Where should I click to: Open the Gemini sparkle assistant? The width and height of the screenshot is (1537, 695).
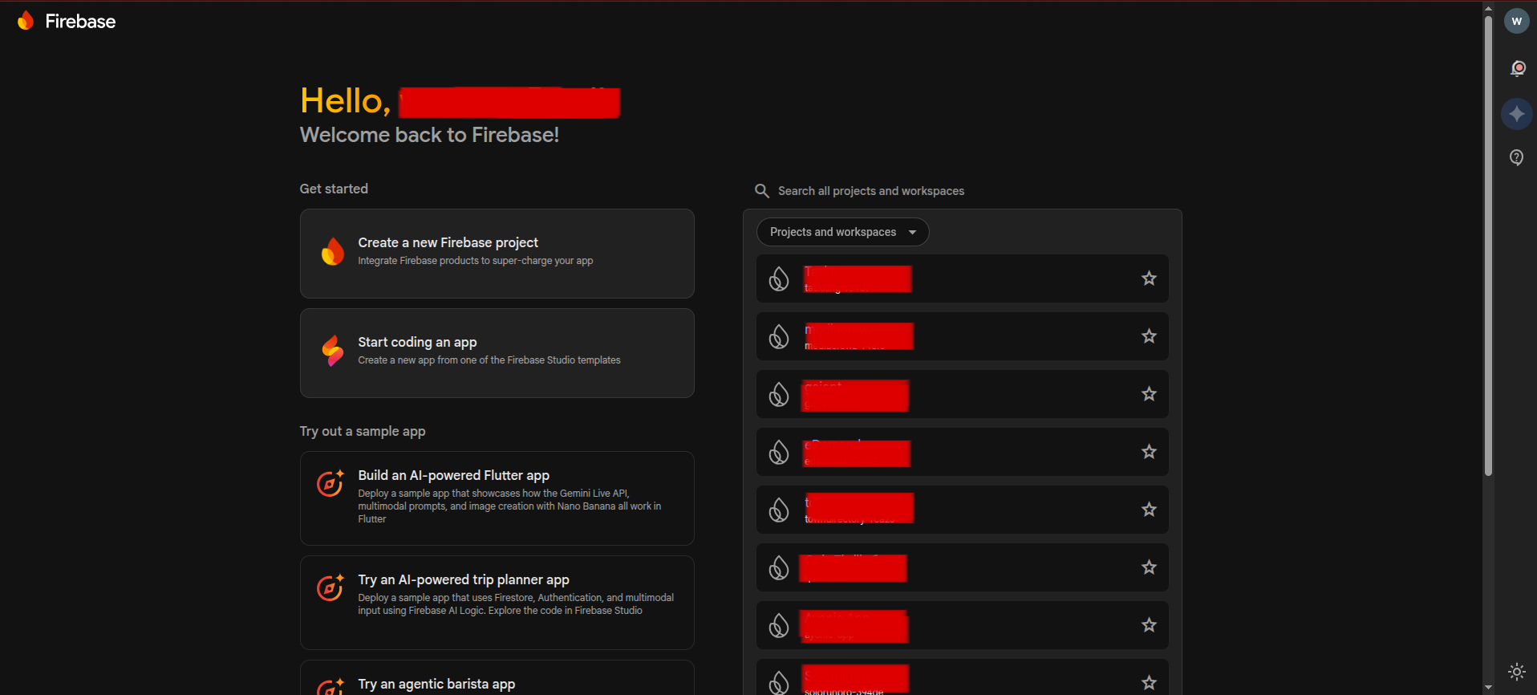pos(1516,114)
